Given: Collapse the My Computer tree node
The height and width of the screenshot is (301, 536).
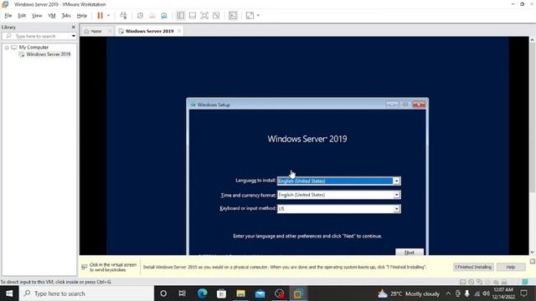Looking at the screenshot, I should tap(7, 48).
